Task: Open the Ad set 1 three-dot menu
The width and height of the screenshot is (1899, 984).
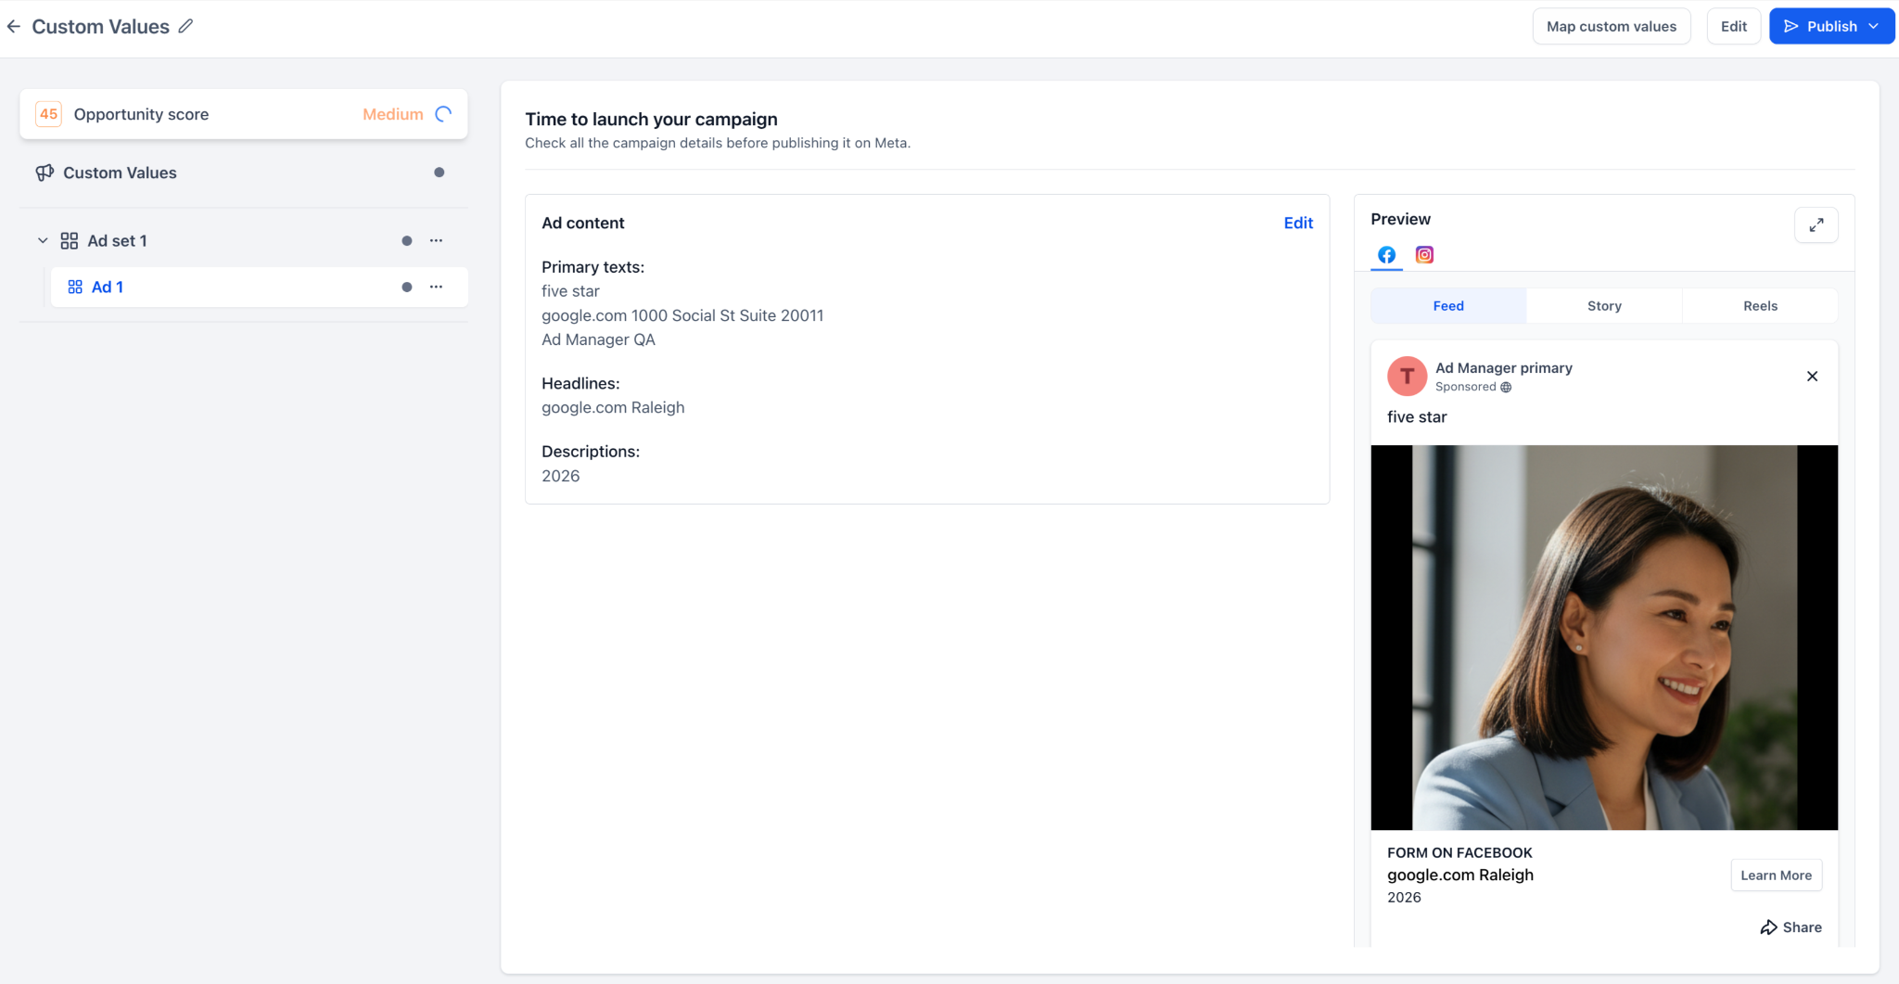Action: 436,240
